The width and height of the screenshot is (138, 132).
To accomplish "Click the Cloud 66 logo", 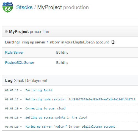I will [x=8, y=7].
